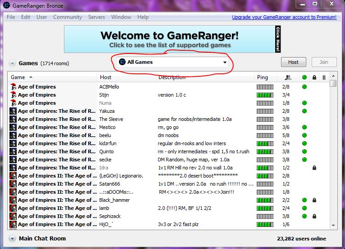Sort rooms by the Ping column header
The height and width of the screenshot is (249, 345).
(x=262, y=77)
